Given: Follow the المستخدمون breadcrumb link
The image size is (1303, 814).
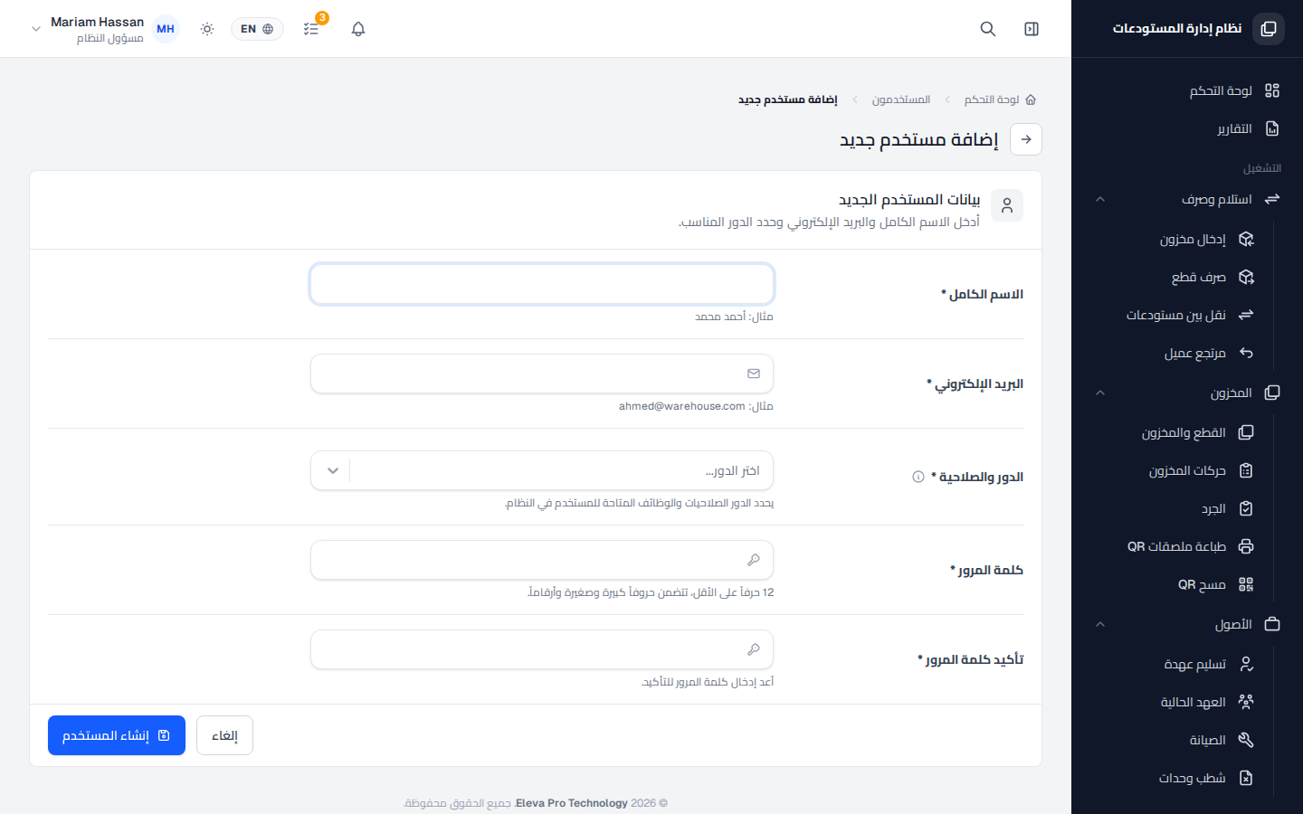Looking at the screenshot, I should (x=900, y=99).
